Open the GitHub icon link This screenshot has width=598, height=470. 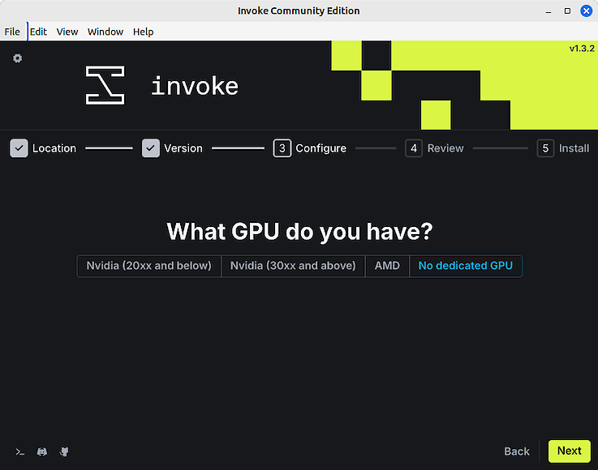(x=64, y=451)
